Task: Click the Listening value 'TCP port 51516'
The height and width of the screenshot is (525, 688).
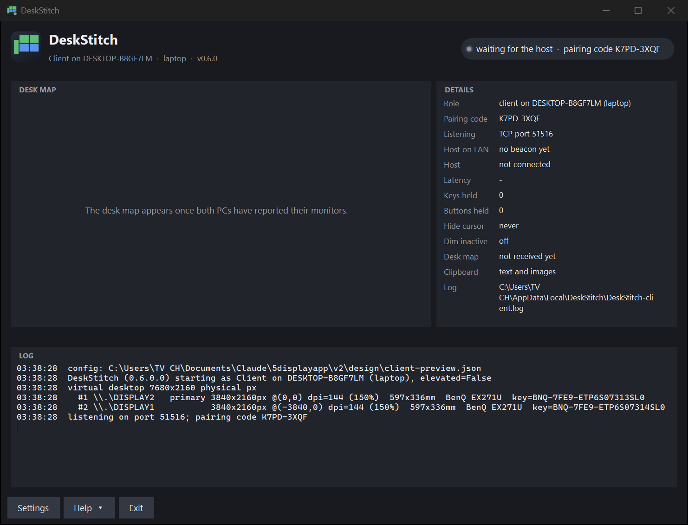Action: coord(526,134)
